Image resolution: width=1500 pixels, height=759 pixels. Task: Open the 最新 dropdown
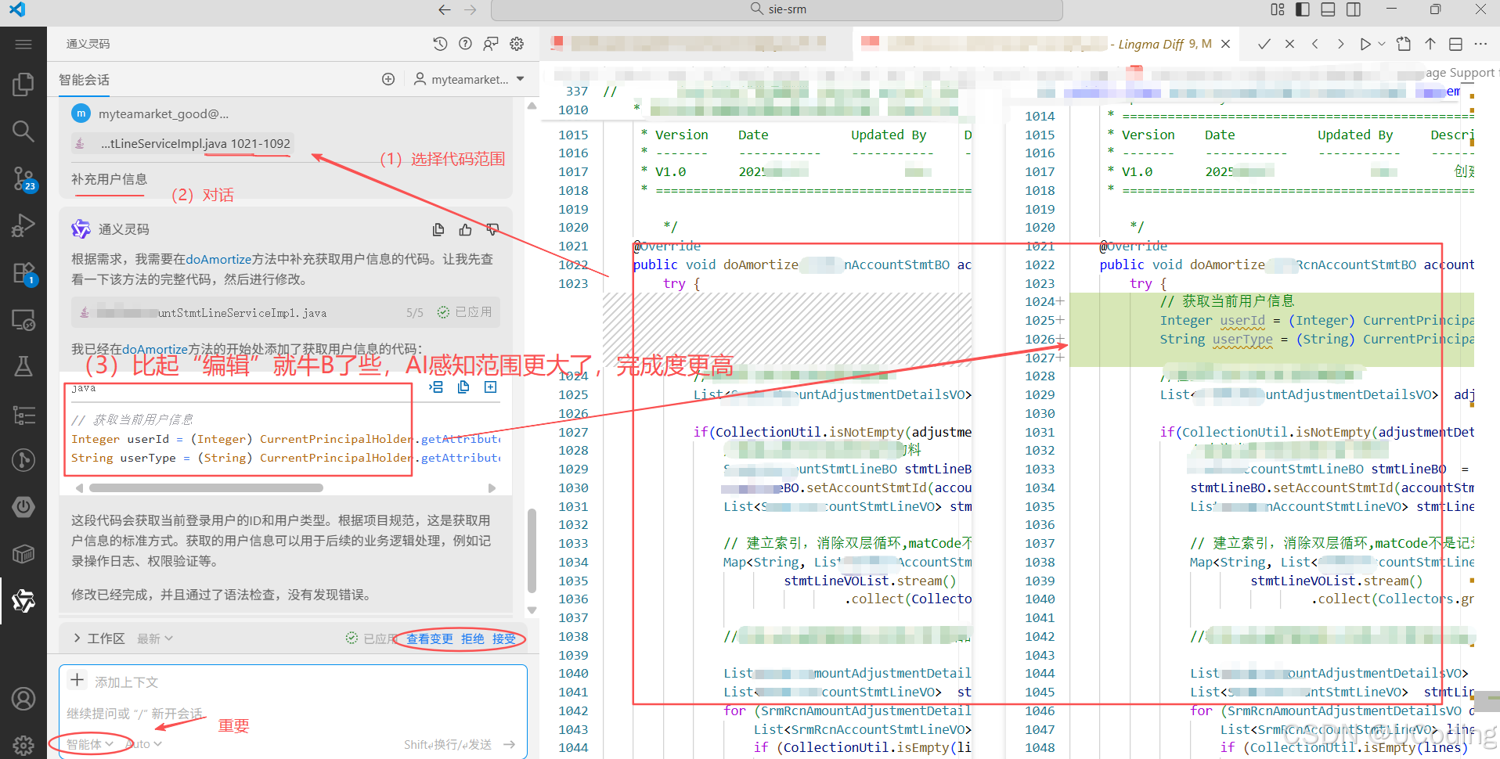pyautogui.click(x=155, y=638)
